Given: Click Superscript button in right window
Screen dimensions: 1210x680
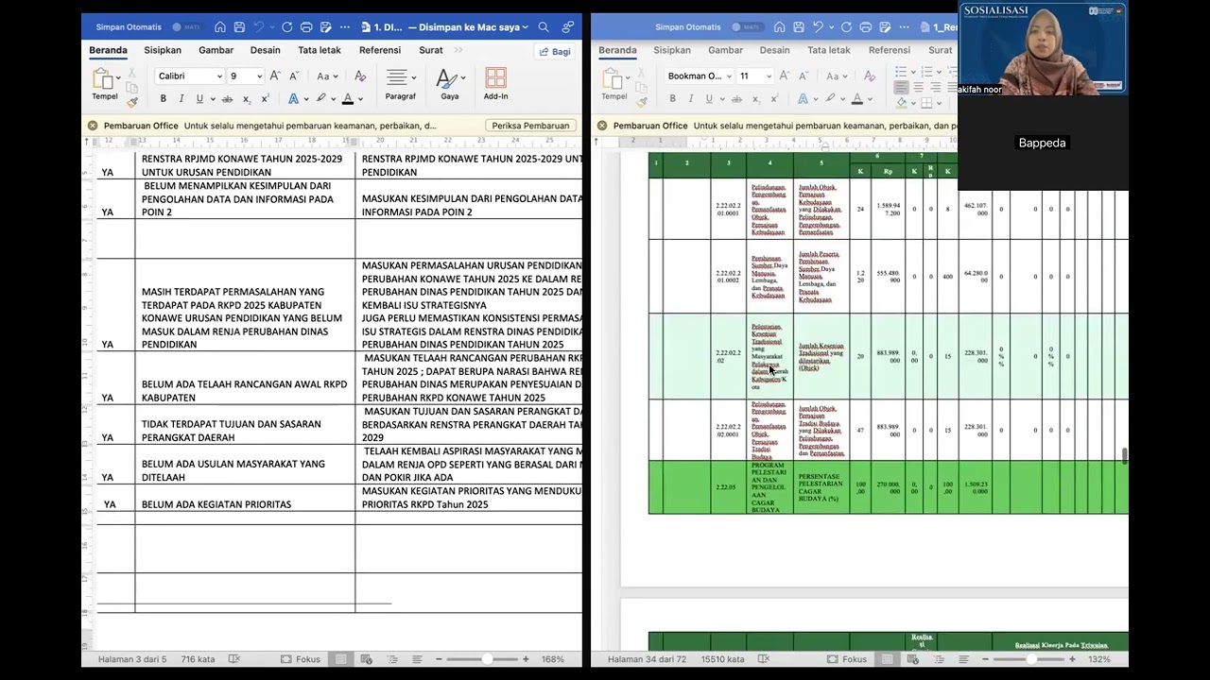Looking at the screenshot, I should tap(774, 98).
